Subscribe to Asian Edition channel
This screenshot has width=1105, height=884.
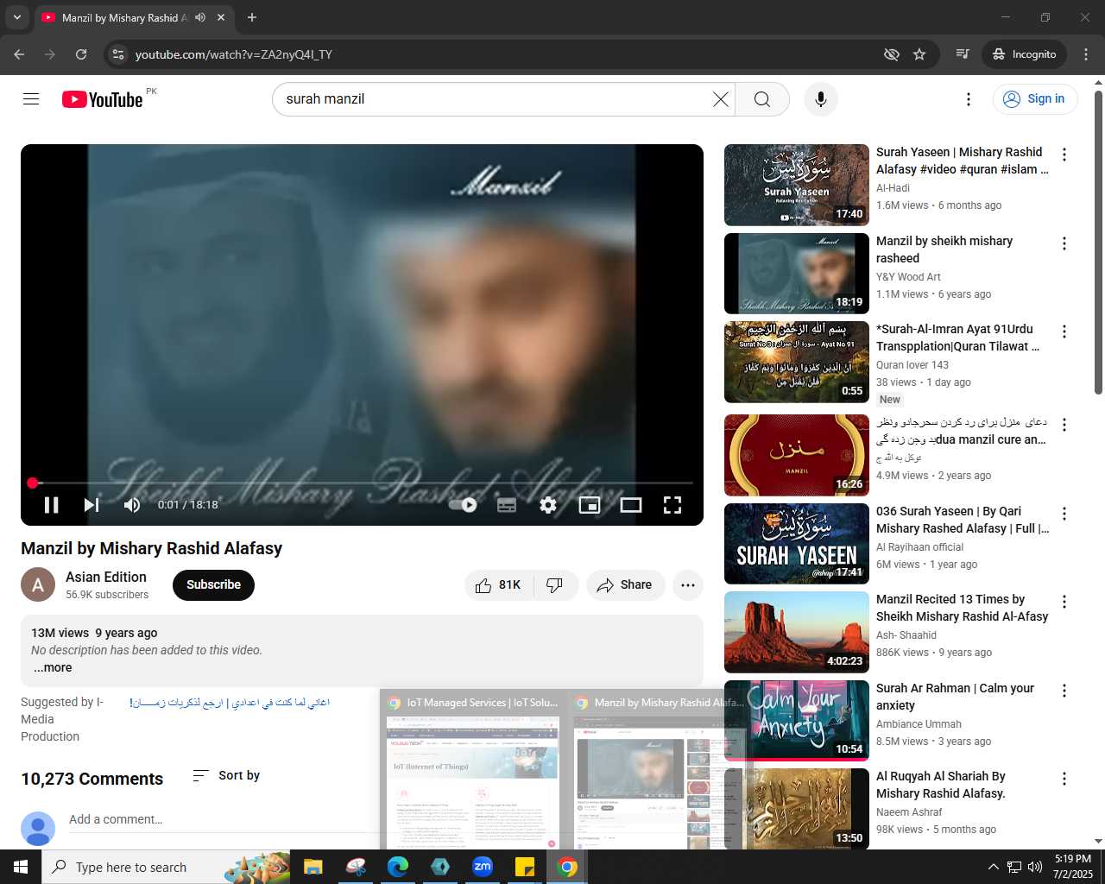point(214,584)
